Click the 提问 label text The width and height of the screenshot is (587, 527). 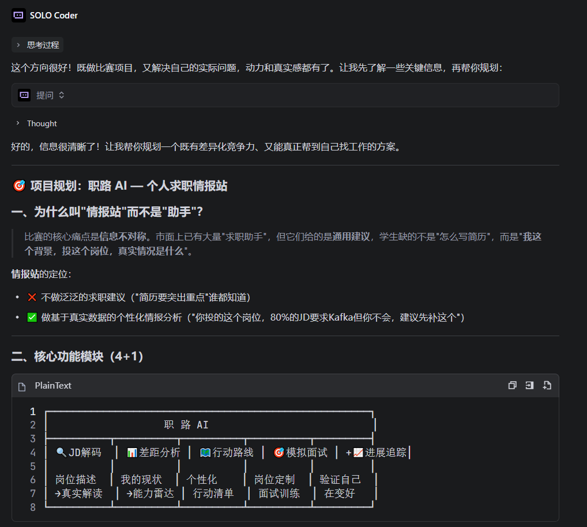click(x=45, y=95)
